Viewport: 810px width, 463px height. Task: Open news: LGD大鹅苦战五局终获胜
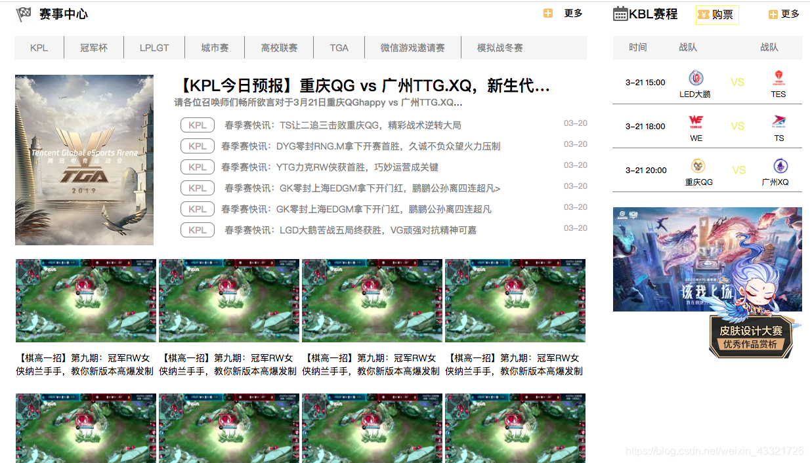[x=351, y=230]
